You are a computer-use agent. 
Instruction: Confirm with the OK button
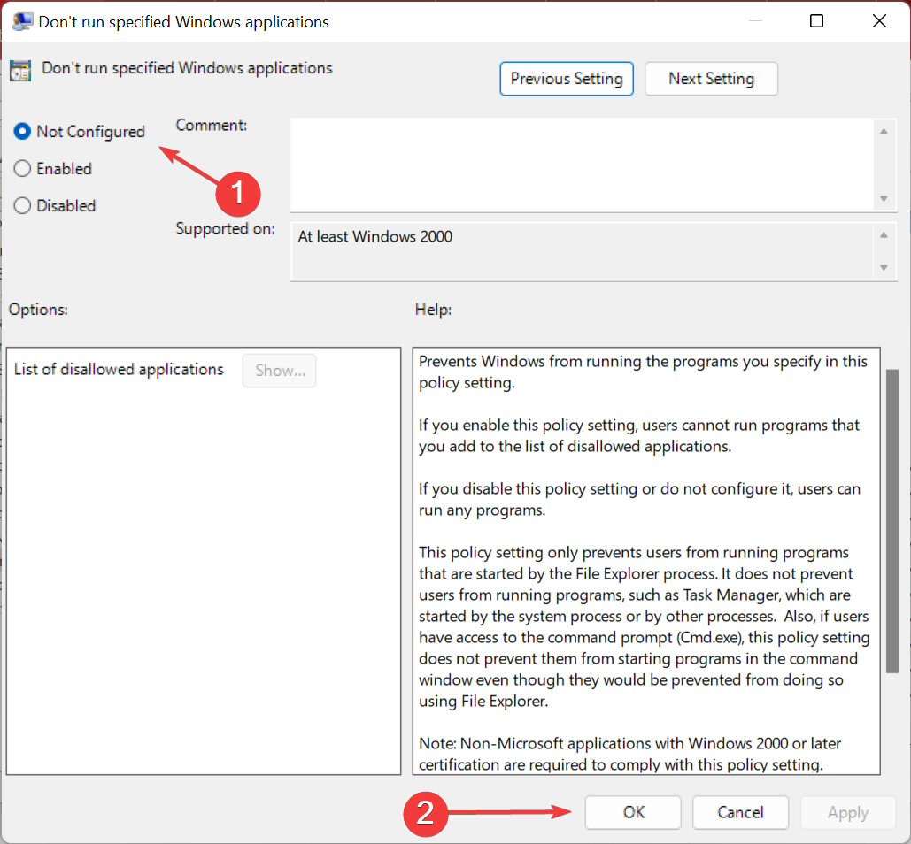(x=633, y=812)
